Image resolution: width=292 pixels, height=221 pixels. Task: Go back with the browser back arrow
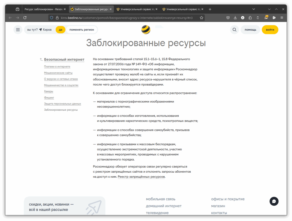tap(10, 18)
